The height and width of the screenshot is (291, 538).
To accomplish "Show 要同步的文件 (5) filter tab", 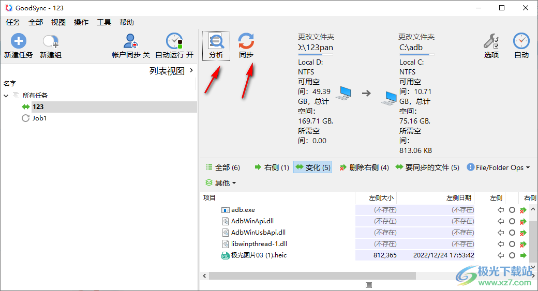I will [x=427, y=167].
